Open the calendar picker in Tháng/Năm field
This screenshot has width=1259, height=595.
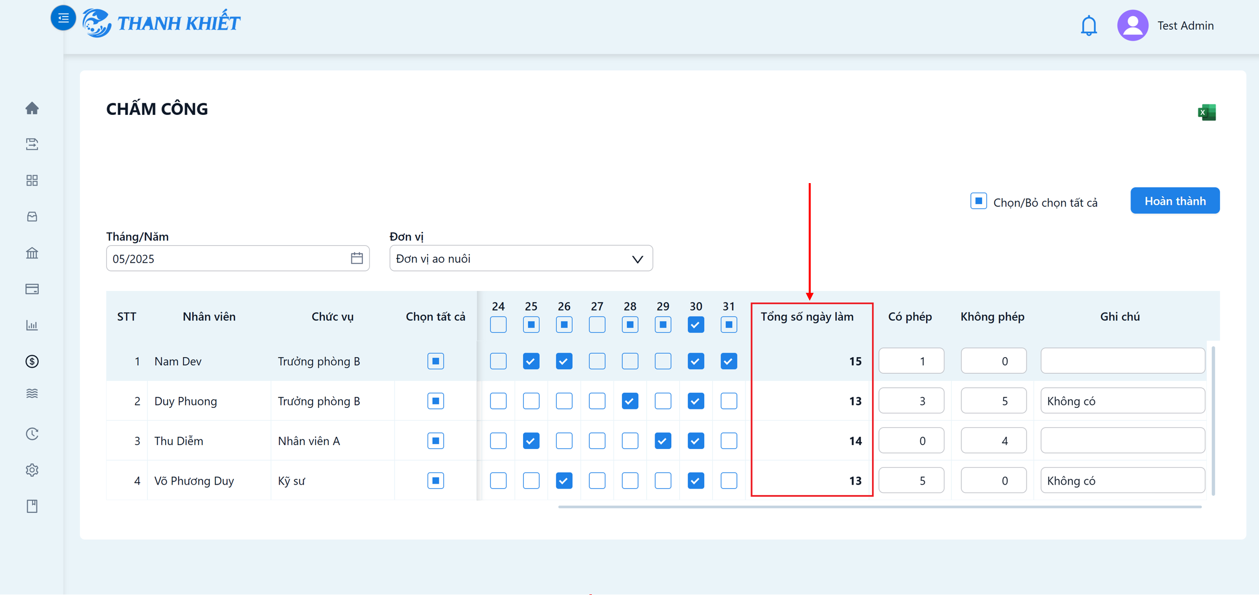coord(356,258)
